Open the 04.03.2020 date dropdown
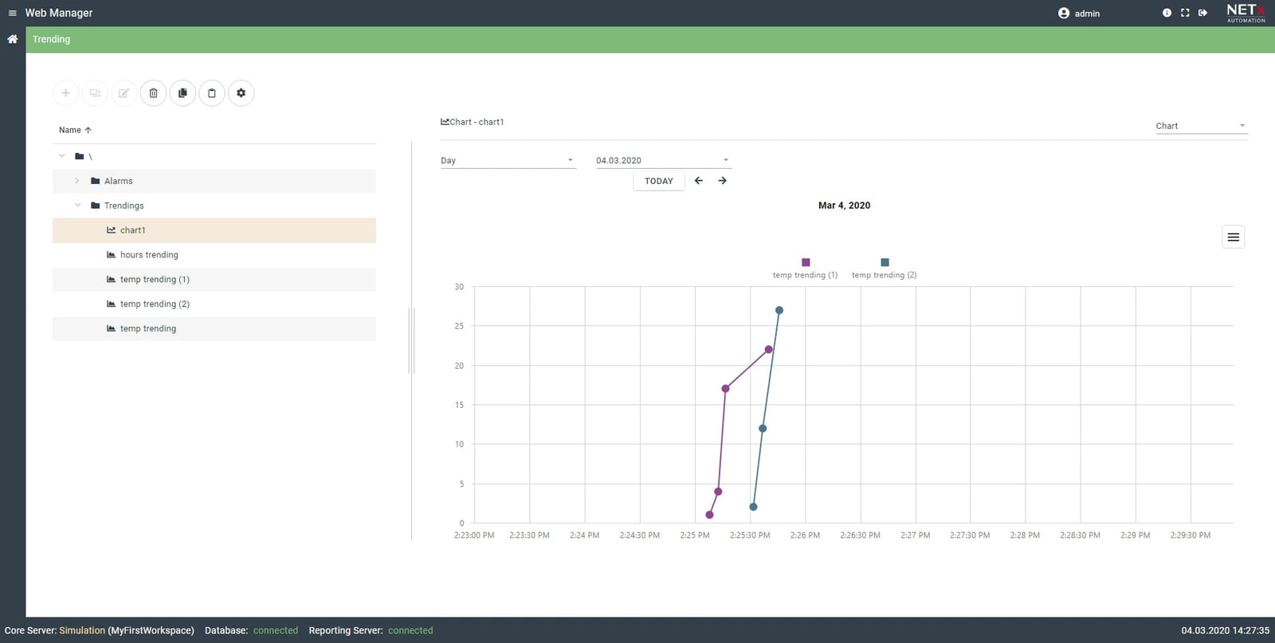1275x643 pixels. (663, 160)
